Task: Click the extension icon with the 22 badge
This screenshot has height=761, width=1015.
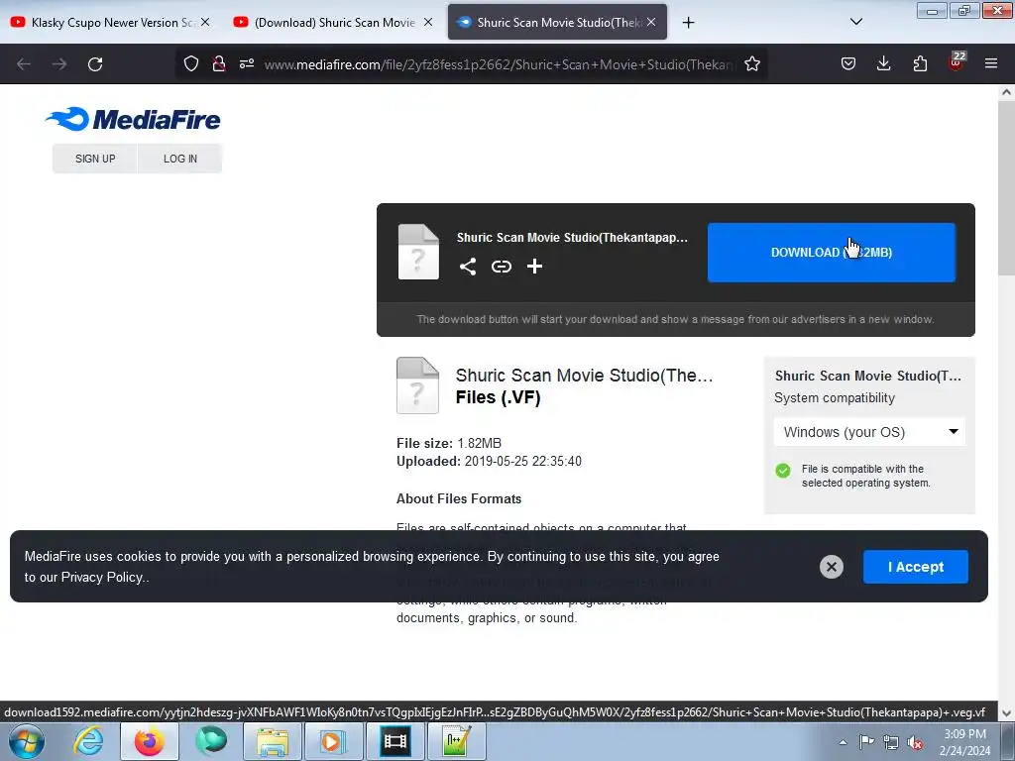Action: [957, 62]
